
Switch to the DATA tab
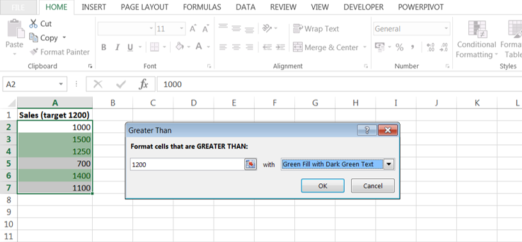pos(246,7)
